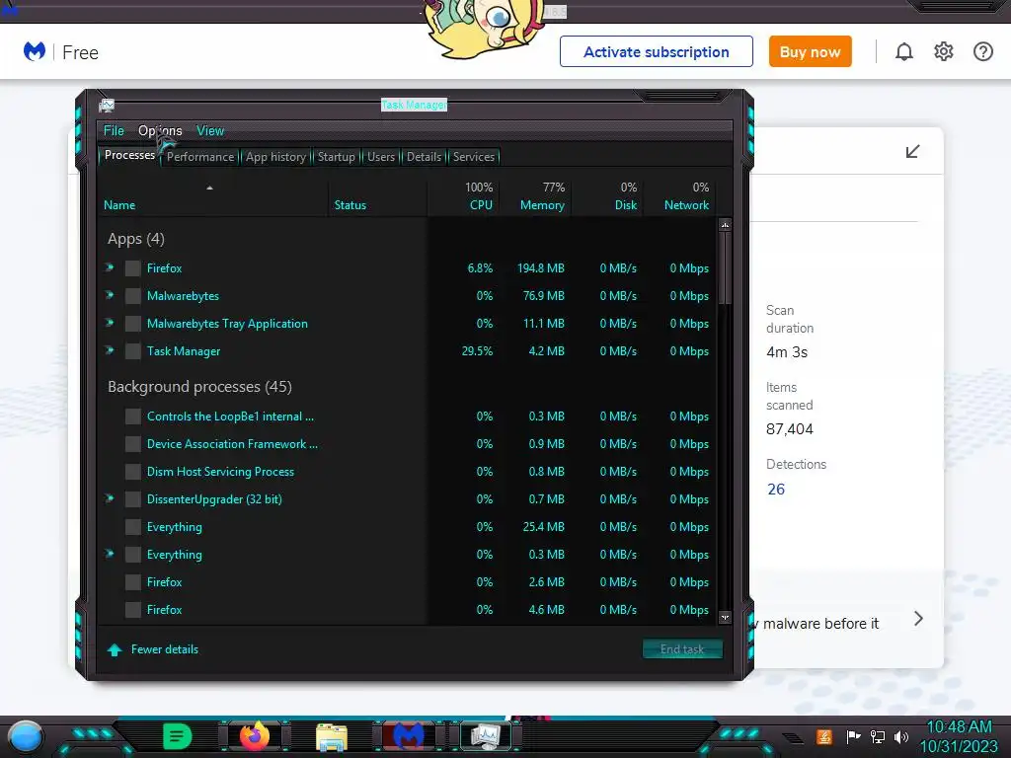The width and height of the screenshot is (1011, 758).
Task: Select the Processes tab
Action: [129, 155]
